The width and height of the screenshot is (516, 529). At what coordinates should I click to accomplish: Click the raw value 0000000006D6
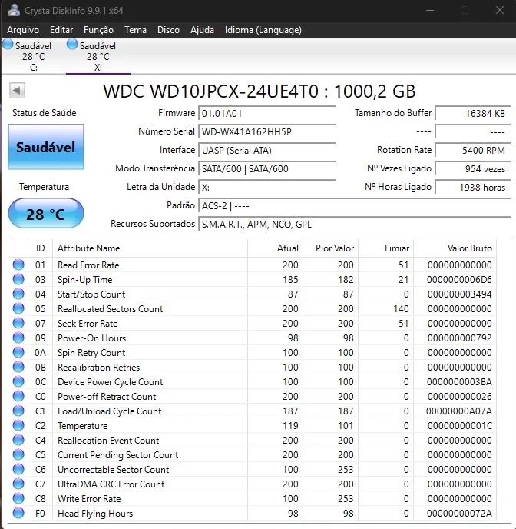pyautogui.click(x=459, y=280)
